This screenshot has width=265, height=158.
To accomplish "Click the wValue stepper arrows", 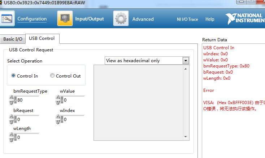I will coord(58,100).
